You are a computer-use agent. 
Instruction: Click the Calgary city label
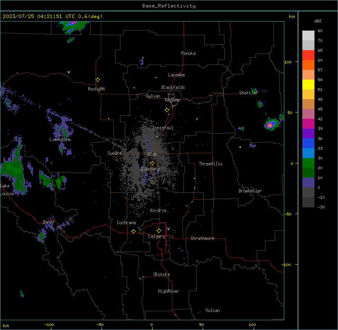(157, 236)
